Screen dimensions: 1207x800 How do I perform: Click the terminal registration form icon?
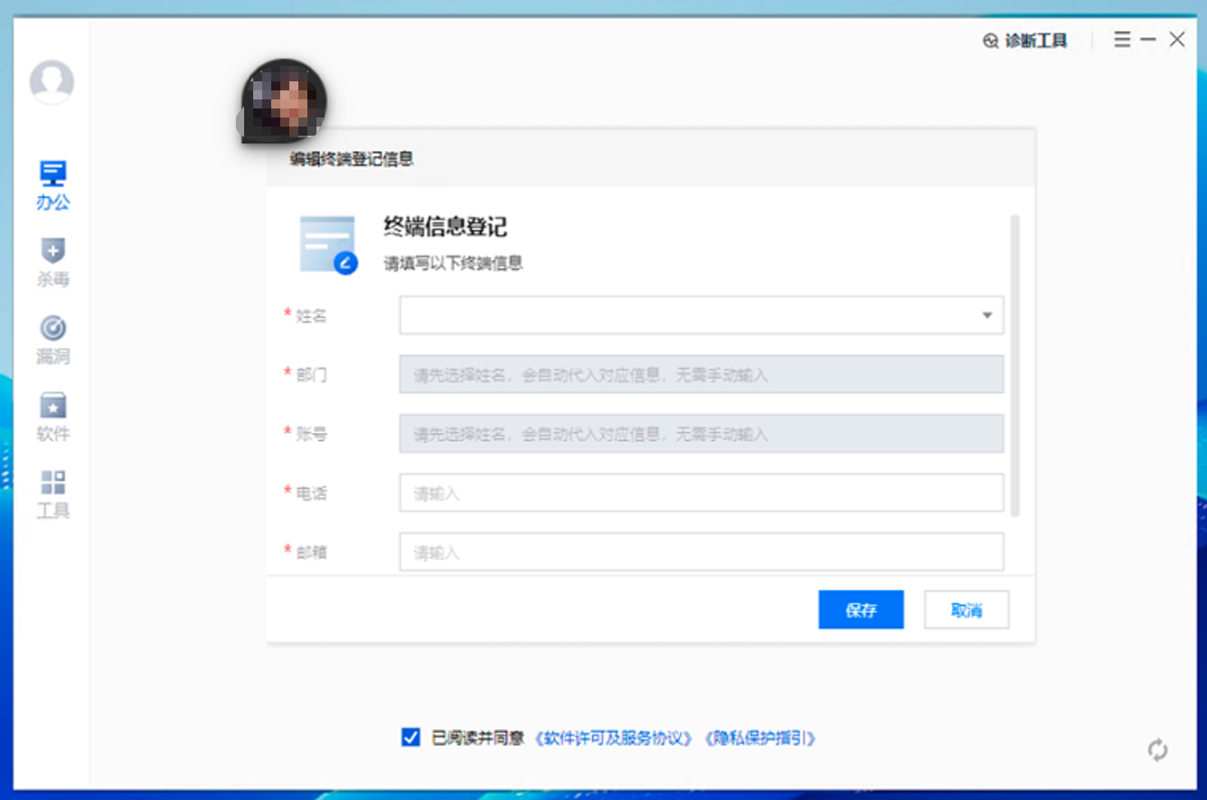tap(327, 244)
